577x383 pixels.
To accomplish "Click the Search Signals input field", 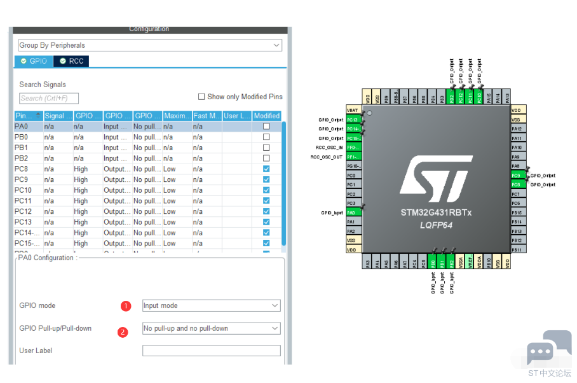I will click(x=49, y=98).
